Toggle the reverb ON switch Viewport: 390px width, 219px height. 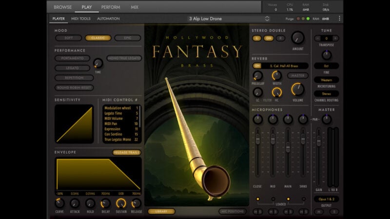tap(256, 66)
